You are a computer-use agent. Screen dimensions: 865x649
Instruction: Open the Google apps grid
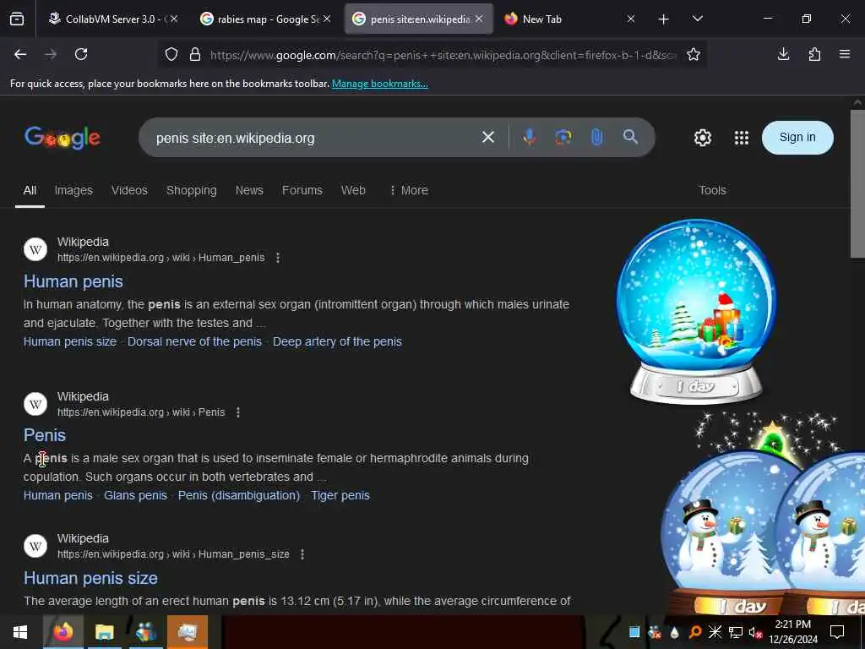742,138
